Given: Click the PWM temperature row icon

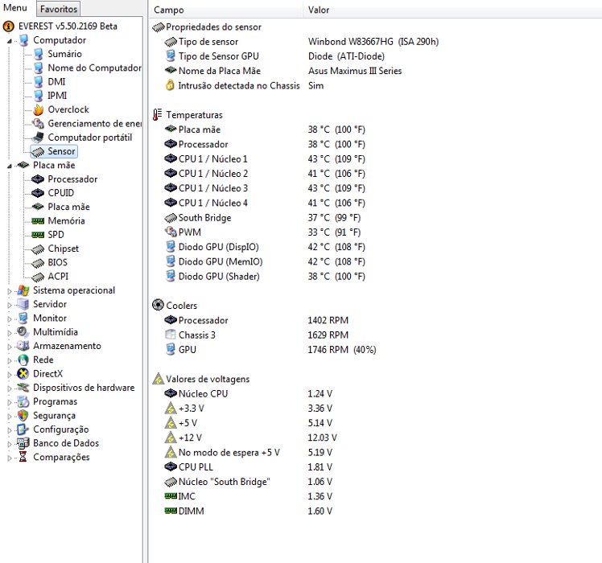Looking at the screenshot, I should [x=171, y=232].
